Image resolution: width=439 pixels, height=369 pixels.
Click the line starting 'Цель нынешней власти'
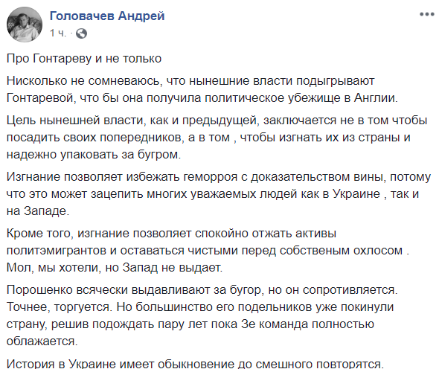(x=217, y=121)
